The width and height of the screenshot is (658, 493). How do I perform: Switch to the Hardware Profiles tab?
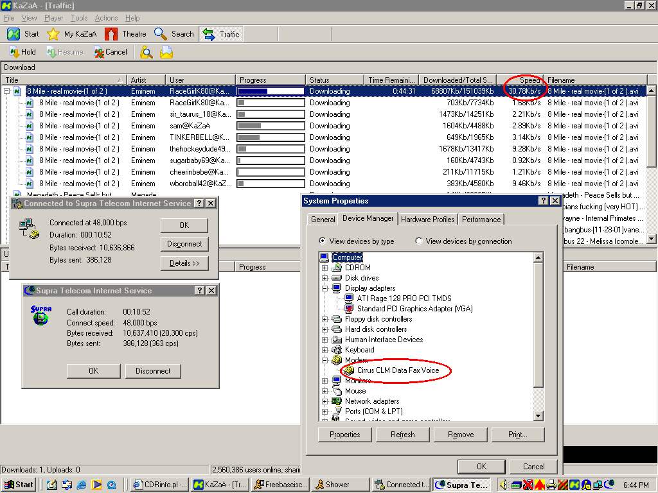[x=427, y=220]
